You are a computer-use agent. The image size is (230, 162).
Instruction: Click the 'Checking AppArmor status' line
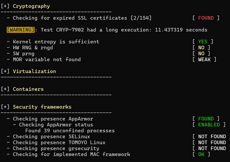pyautogui.click(x=56, y=125)
